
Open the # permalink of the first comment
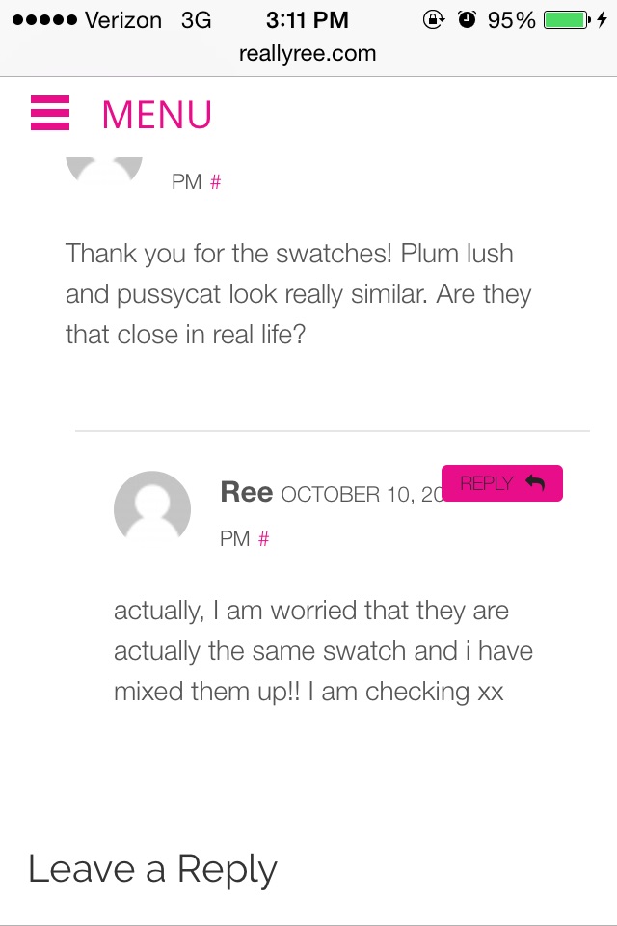[216, 182]
